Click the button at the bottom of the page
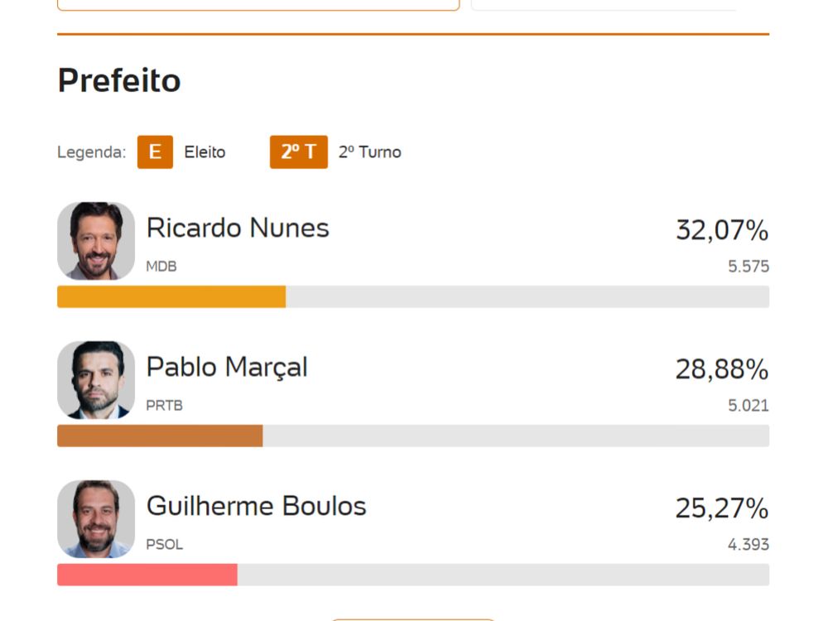Viewport: 828px width, 621px height. 412,619
